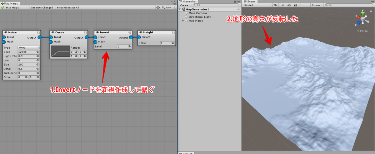Click the focus/center graph target icon
Viewport: 375px width, 154px height.
click(158, 7)
